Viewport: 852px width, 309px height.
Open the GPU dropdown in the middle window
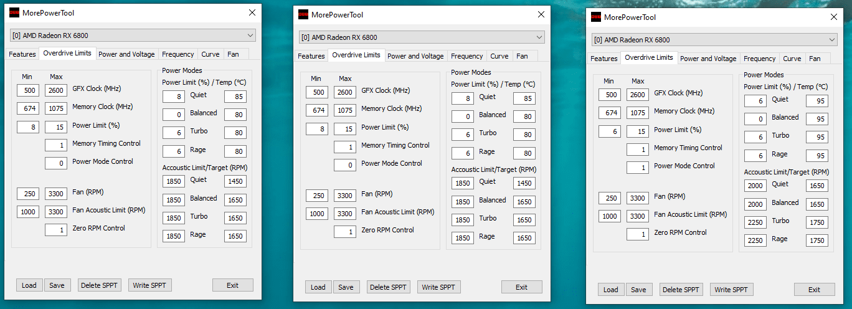click(421, 37)
